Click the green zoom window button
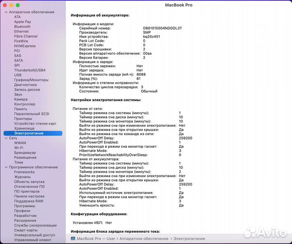Viewport: 292px width, 244px height. click(x=18, y=5)
